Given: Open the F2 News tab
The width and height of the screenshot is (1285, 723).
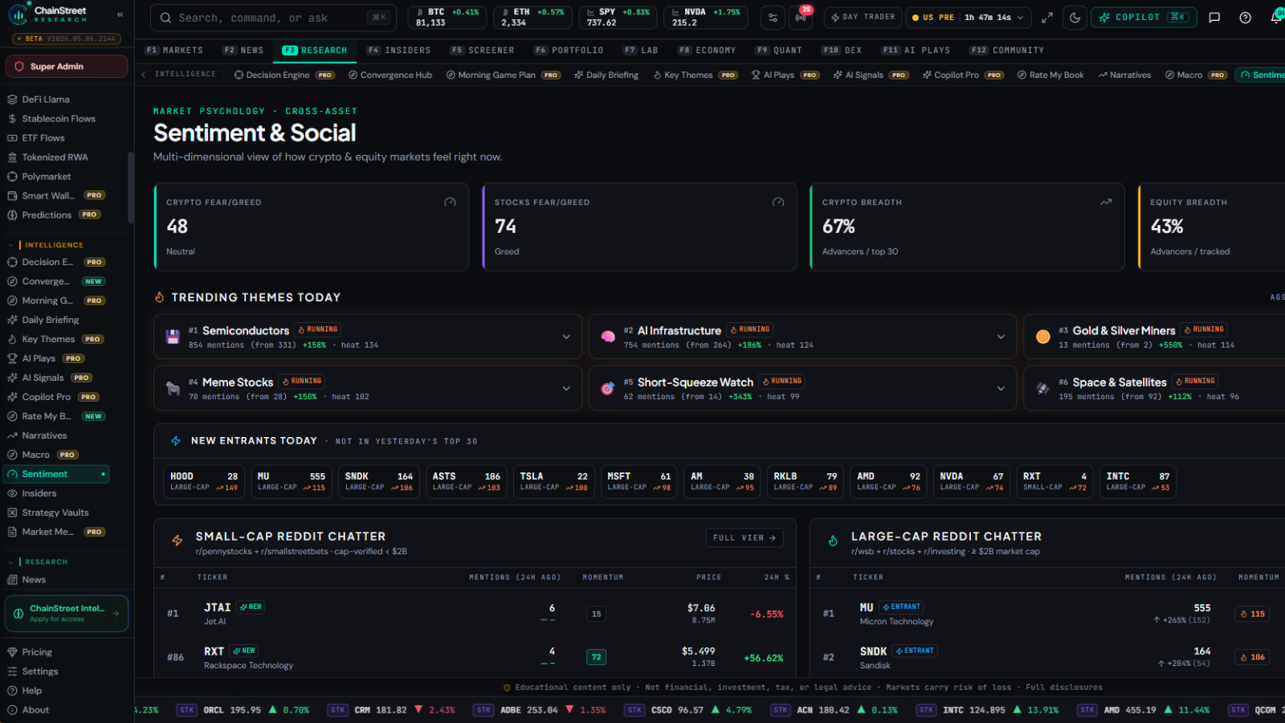Looking at the screenshot, I should coord(243,50).
